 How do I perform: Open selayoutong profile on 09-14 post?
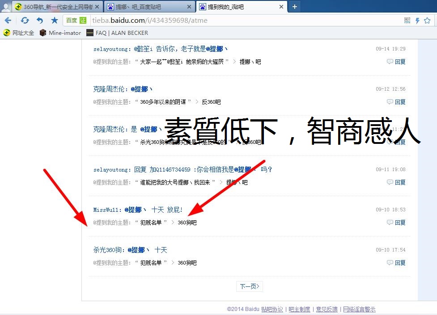pyautogui.click(x=110, y=49)
